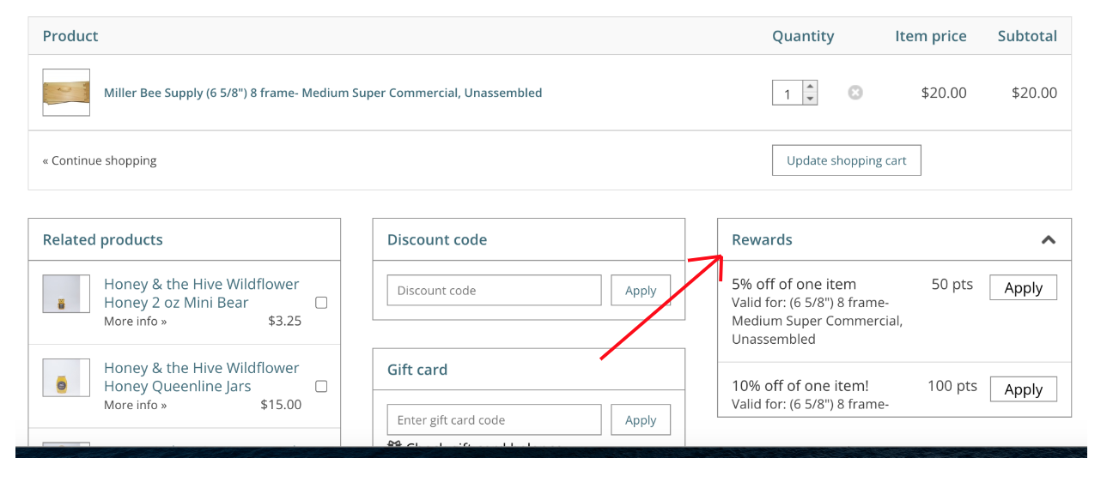Open the Queenline Jars honey thumbnail
This screenshot has width=1113, height=482.
click(x=66, y=378)
